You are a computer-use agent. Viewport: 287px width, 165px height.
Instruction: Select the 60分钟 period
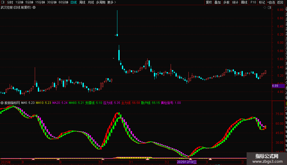63,2
